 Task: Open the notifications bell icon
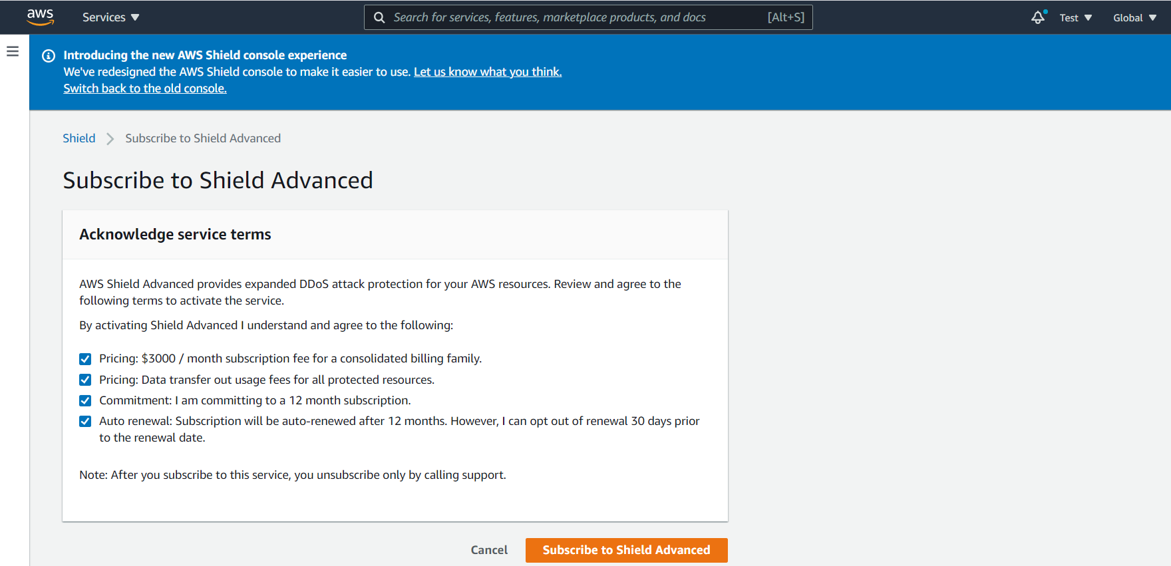coord(1038,17)
